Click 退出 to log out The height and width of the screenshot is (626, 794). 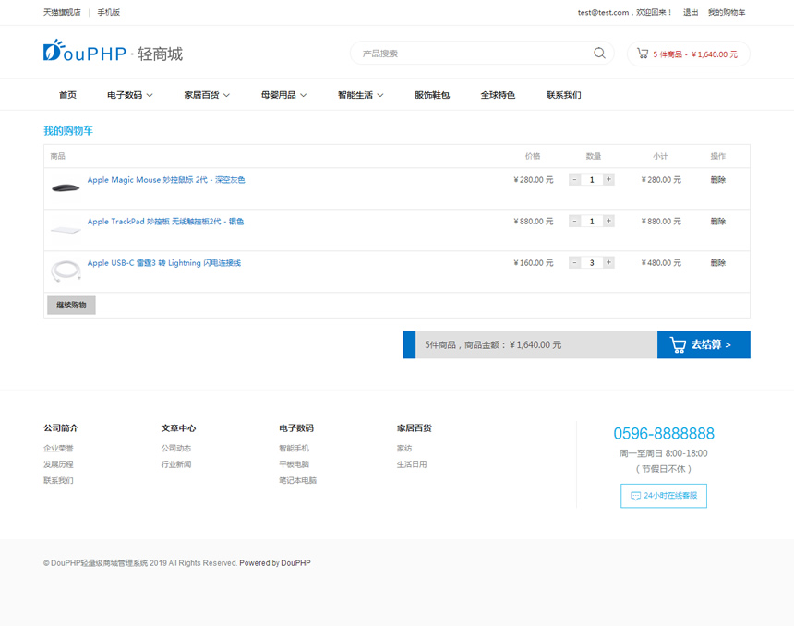click(691, 12)
